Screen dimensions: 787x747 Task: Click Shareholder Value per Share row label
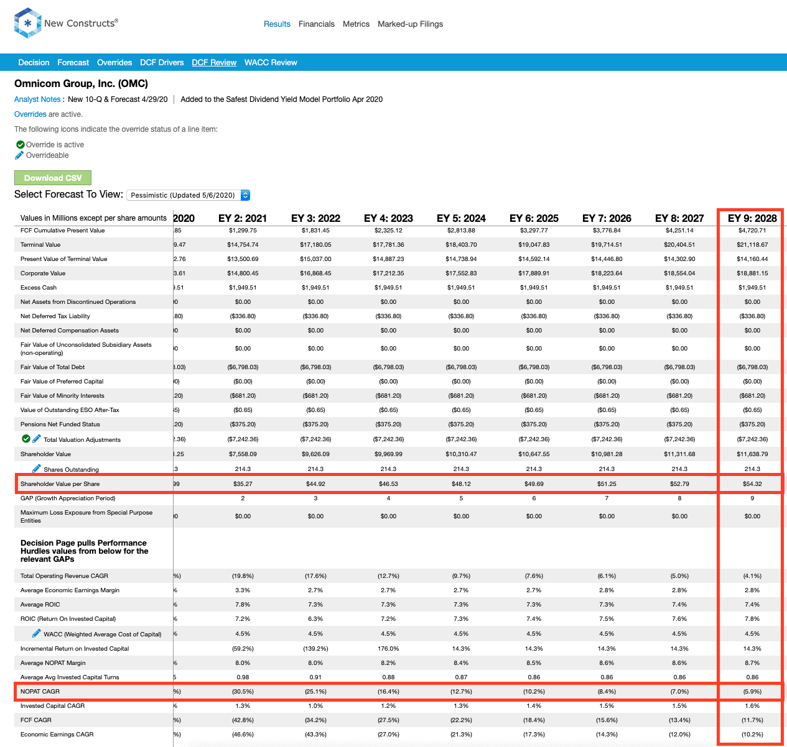[60, 483]
